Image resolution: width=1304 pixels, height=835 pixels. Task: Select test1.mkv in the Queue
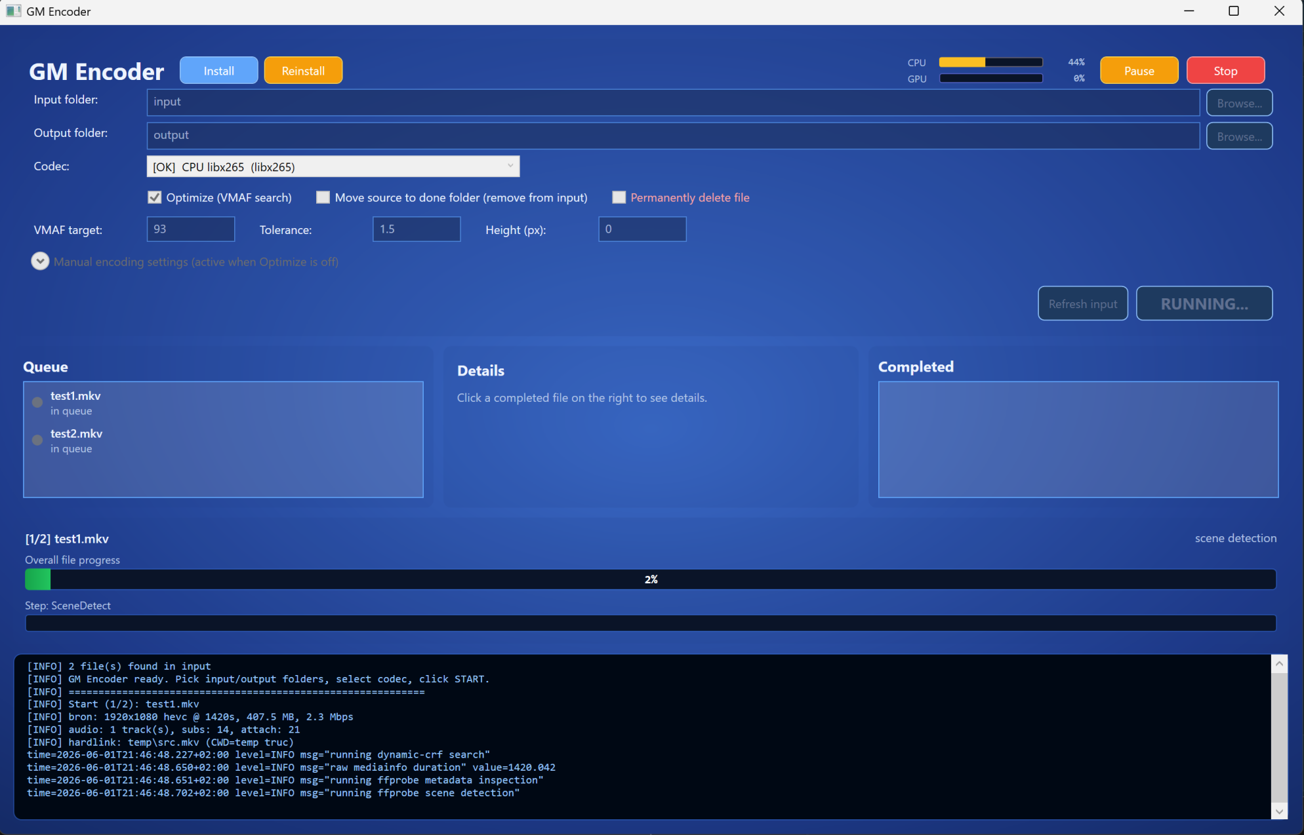click(223, 402)
